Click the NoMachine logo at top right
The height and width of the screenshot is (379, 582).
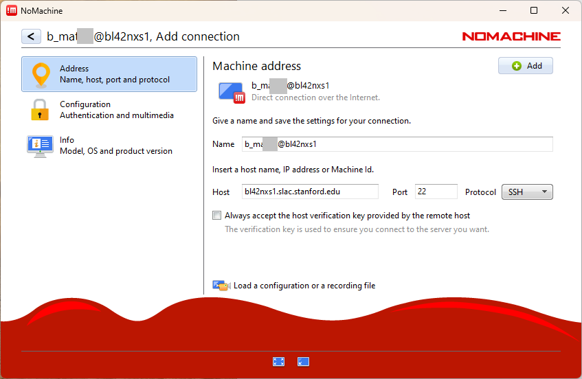click(511, 36)
